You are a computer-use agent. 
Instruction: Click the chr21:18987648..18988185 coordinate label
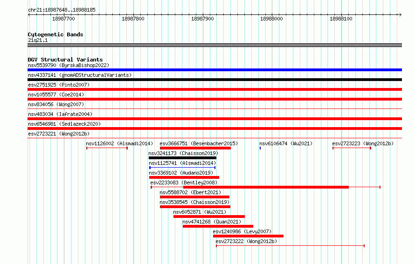click(x=62, y=10)
